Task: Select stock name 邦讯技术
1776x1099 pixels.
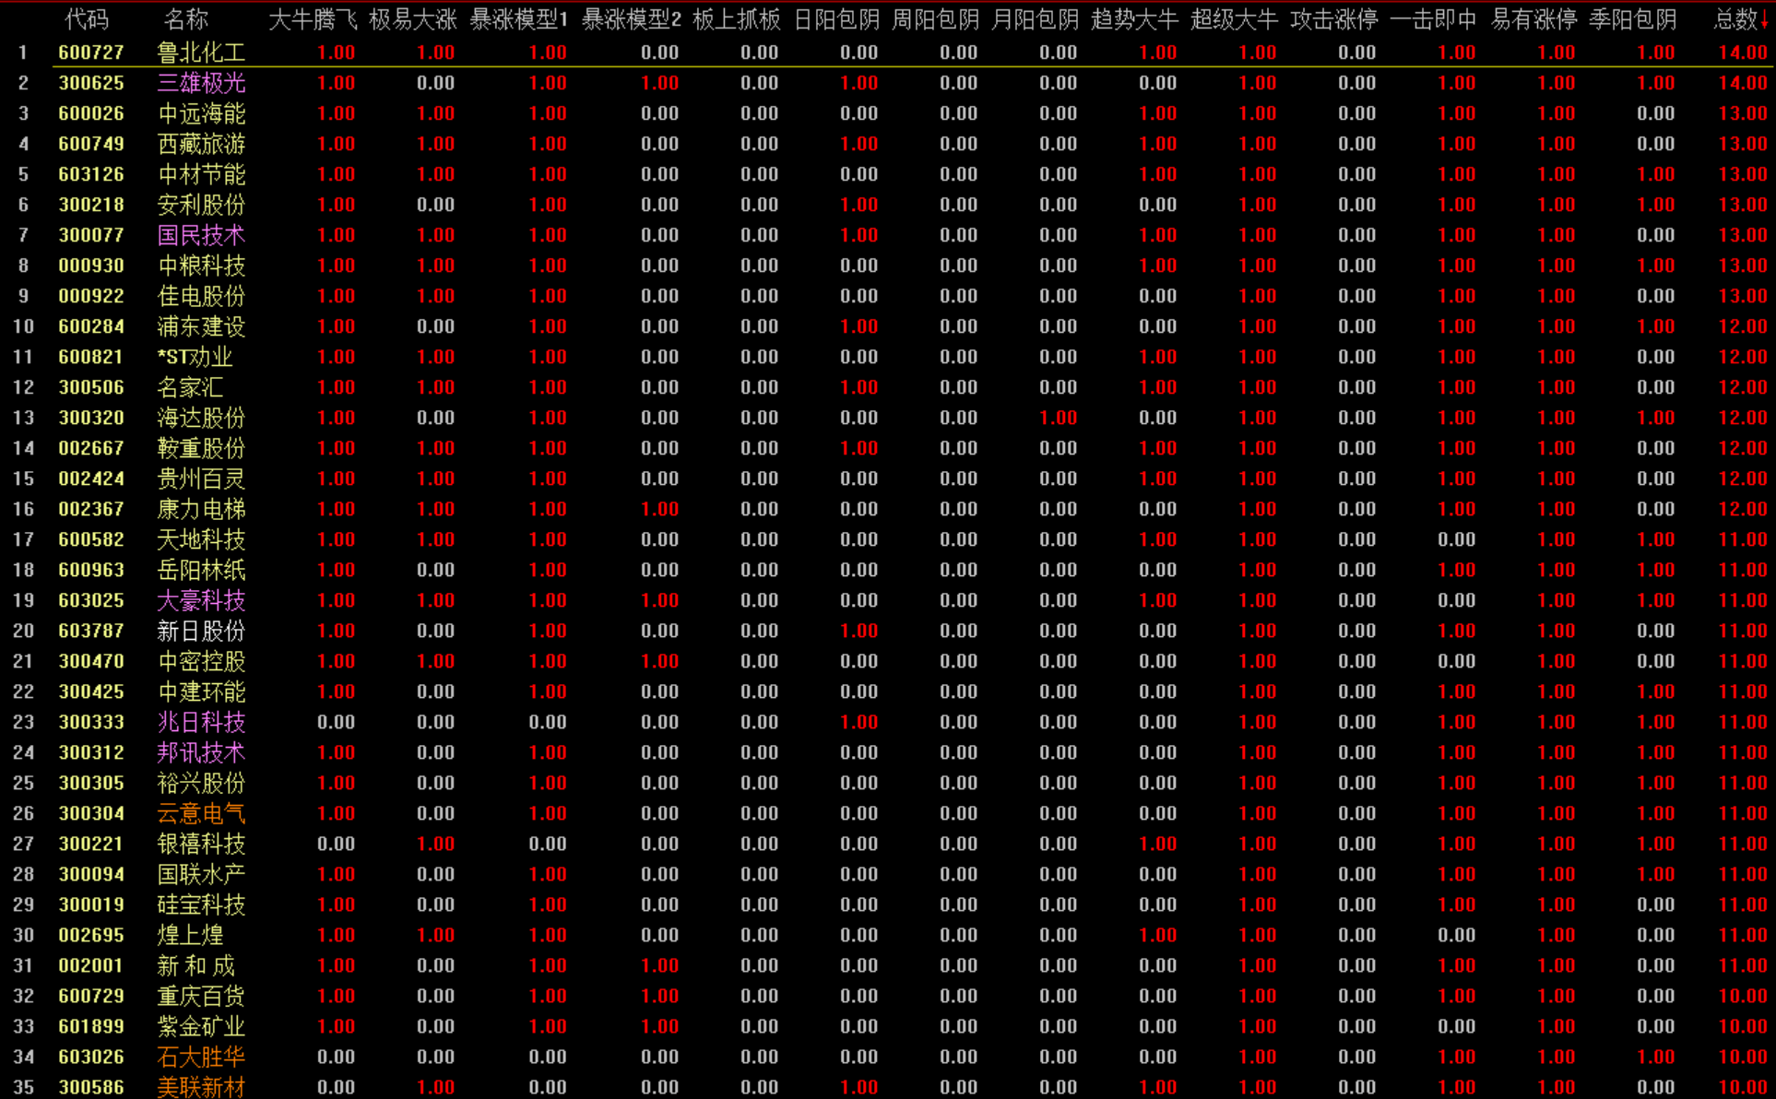Action: pyautogui.click(x=201, y=752)
